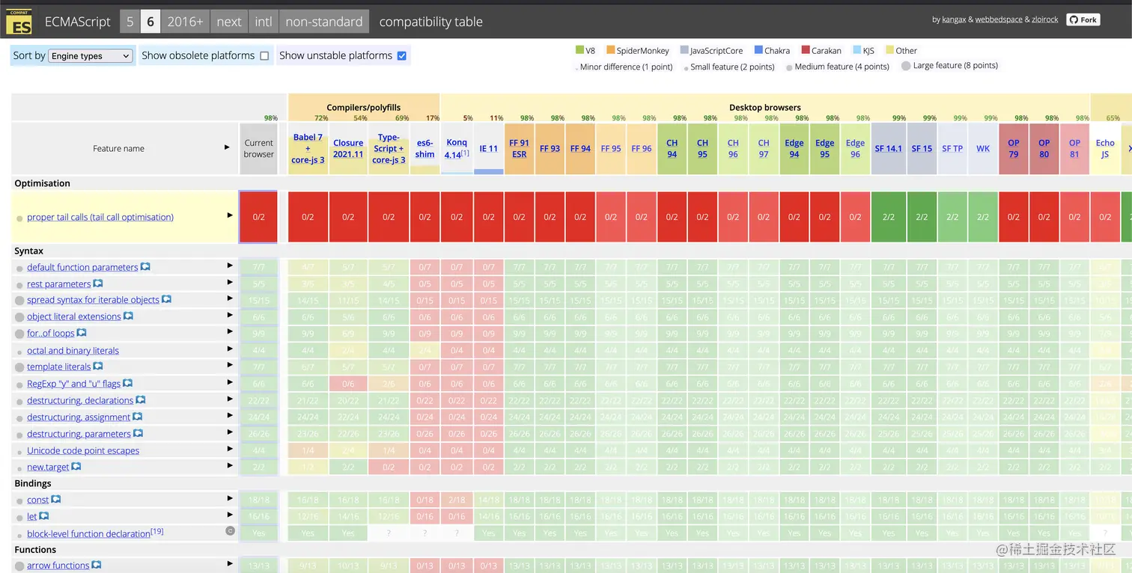
Task: Switch to the "2016+" tab
Action: (185, 22)
